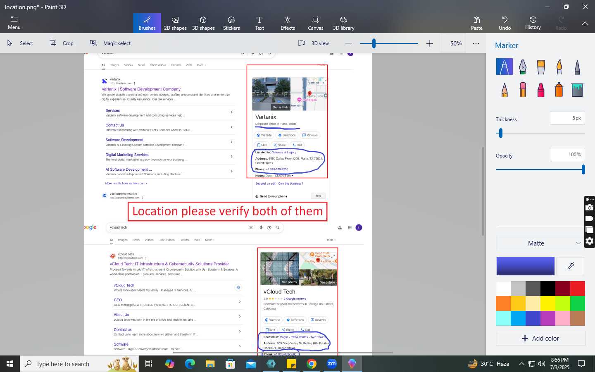Viewport: 595px width, 372px height.
Task: Open the 3D library
Action: coord(344,23)
